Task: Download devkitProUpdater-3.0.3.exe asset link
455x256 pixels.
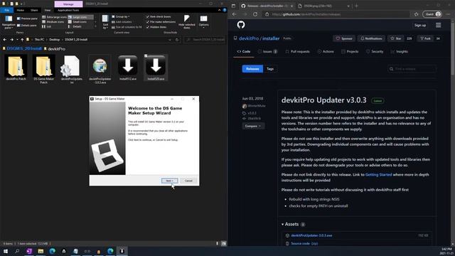Action: pos(311,235)
